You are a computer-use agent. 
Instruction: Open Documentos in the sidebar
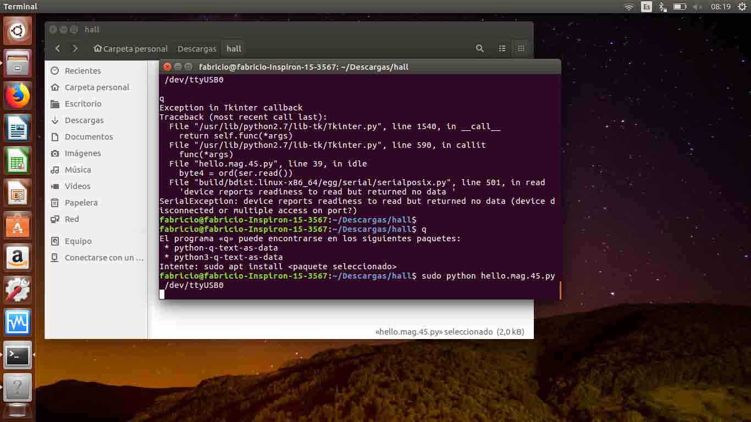(x=89, y=137)
